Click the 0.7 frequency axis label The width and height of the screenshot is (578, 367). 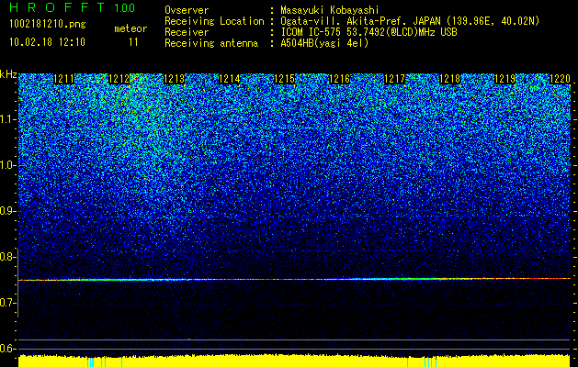coord(7,303)
